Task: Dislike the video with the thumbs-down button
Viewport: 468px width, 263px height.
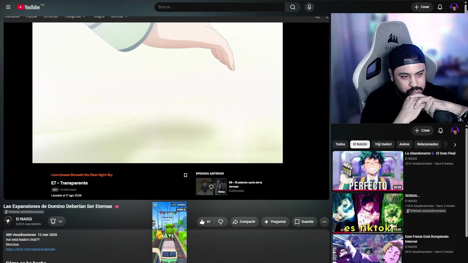Action: pyautogui.click(x=220, y=222)
